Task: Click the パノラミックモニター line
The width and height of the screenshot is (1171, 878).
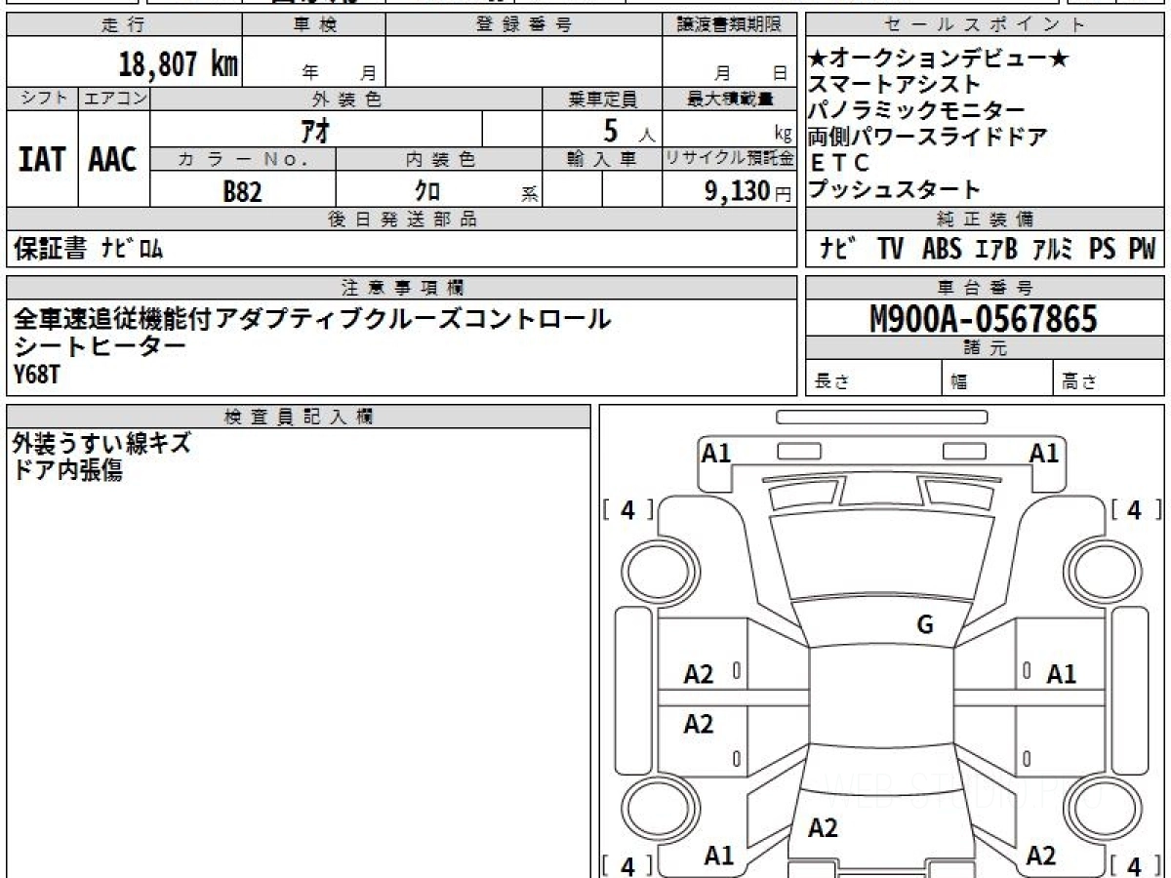Action: coord(917,110)
